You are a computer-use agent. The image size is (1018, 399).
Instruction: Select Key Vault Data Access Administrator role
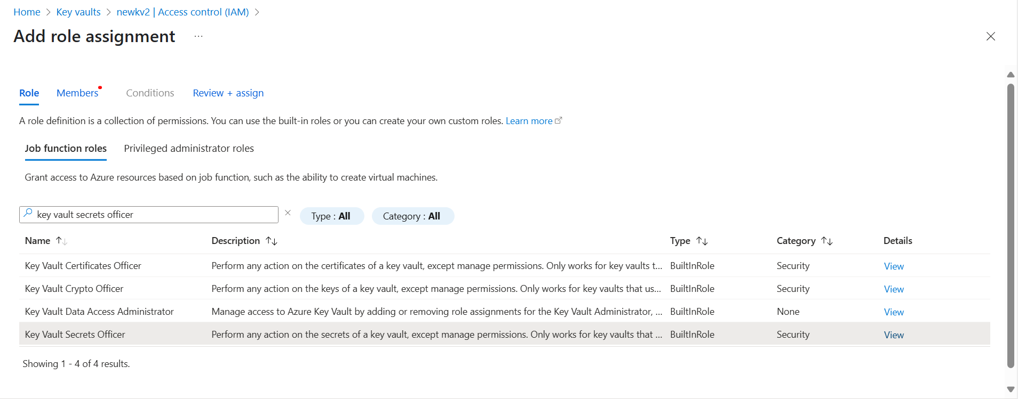(x=99, y=311)
